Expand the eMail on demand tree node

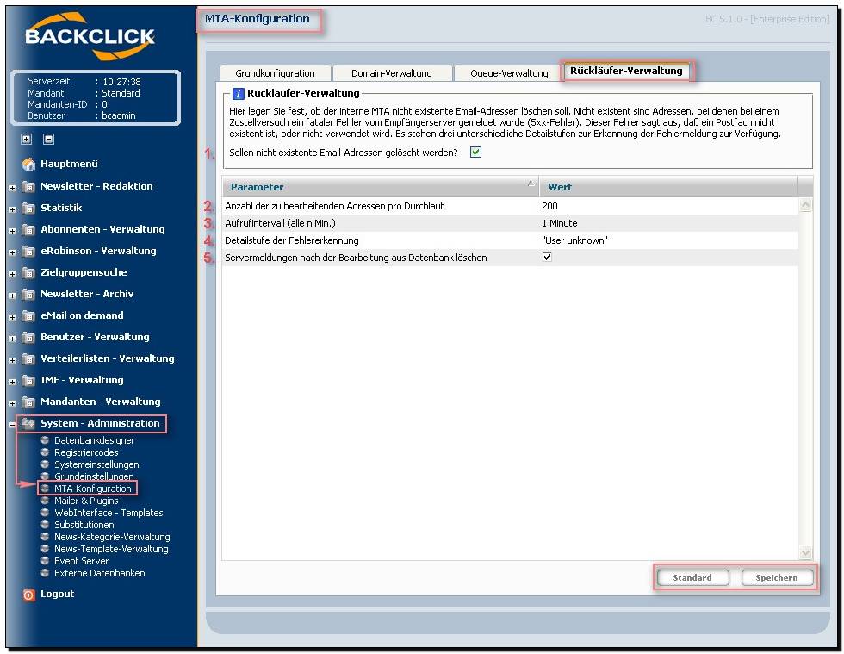pos(12,317)
